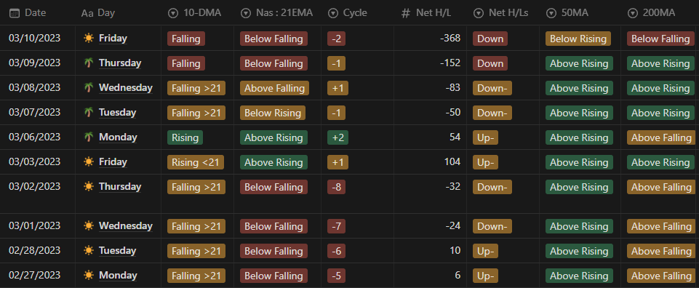Screen dimensions: 699x288
Task: Click the 03/02/2023 date cell
Action: (34, 187)
